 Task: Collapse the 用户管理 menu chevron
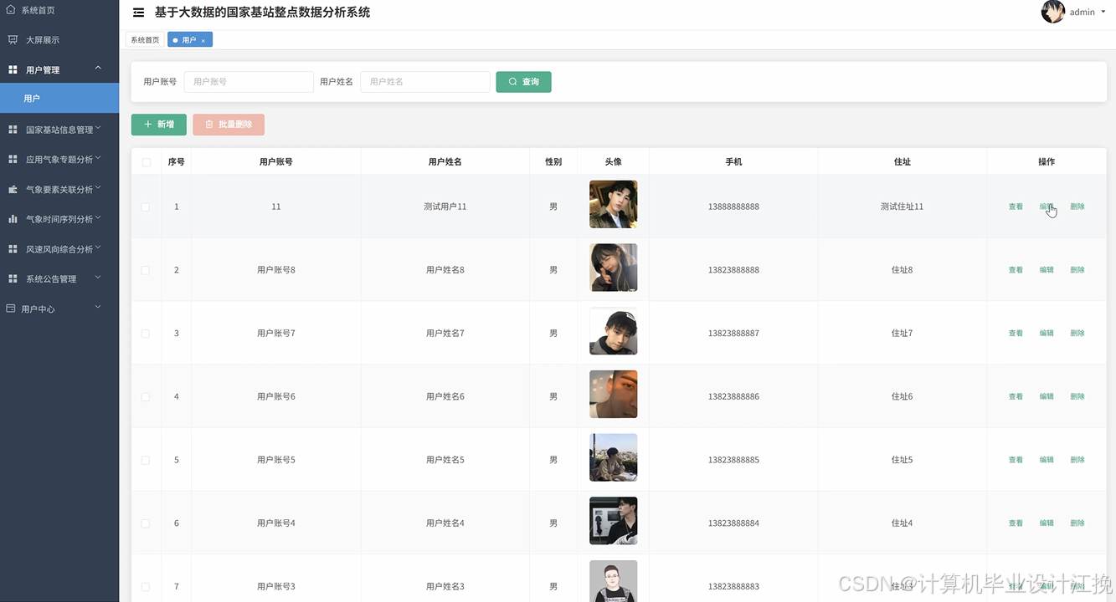[98, 69]
